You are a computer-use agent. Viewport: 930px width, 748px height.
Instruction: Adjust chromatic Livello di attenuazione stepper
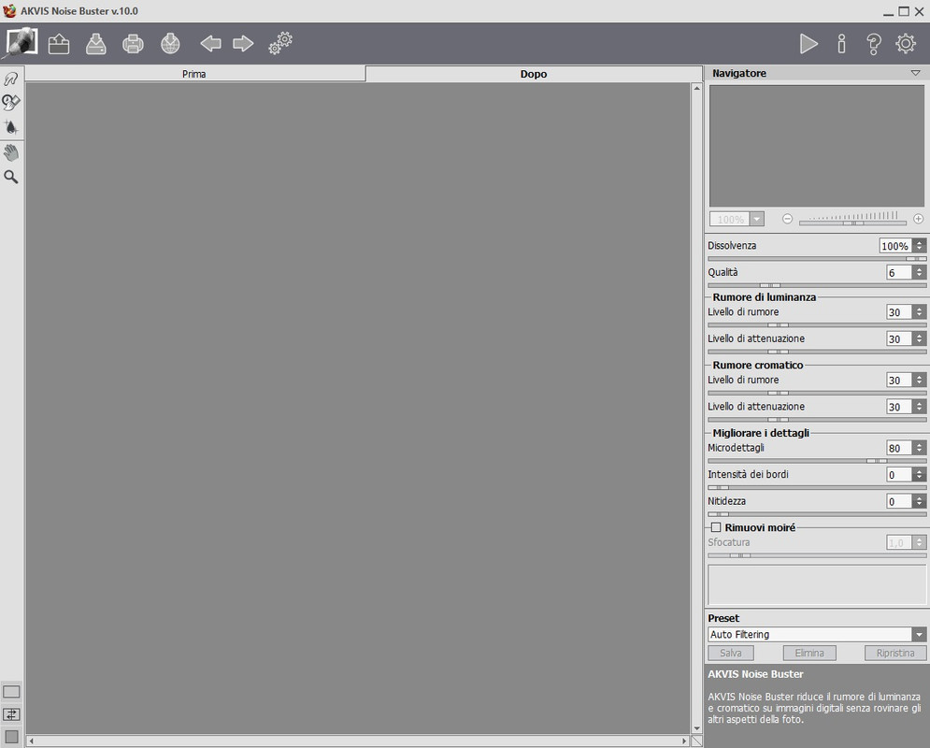pos(920,407)
